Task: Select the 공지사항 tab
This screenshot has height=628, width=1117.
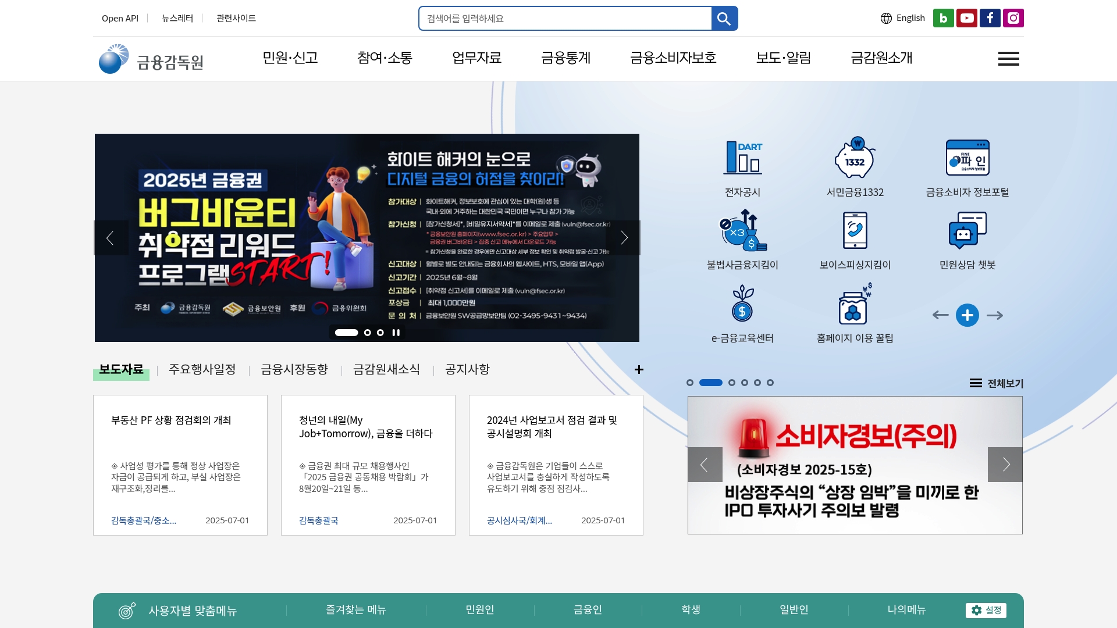Action: point(467,370)
